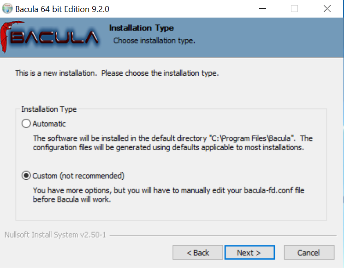This screenshot has width=344, height=268.
Task: Click the 'This is a new installation' text
Action: coord(117,73)
